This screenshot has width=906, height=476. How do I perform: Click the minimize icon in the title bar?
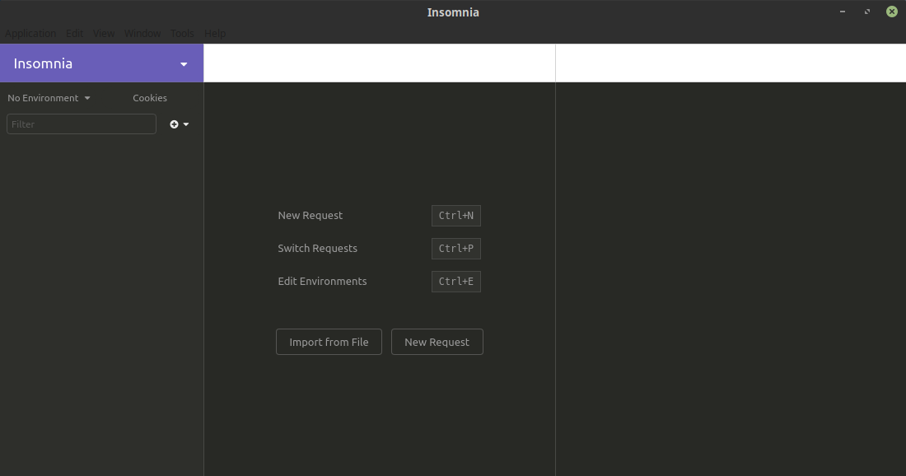coord(842,12)
